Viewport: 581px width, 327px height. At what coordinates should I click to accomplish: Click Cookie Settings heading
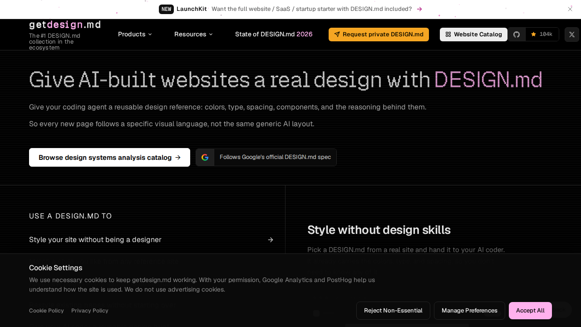(56, 268)
